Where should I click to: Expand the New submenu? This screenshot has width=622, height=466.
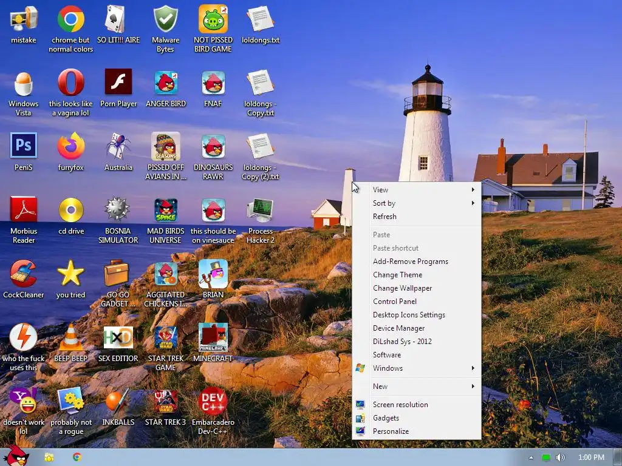417,387
